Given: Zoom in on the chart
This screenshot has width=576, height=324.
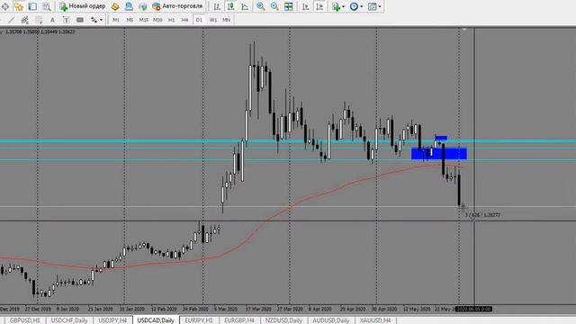Looking at the screenshot, I should [x=261, y=6].
